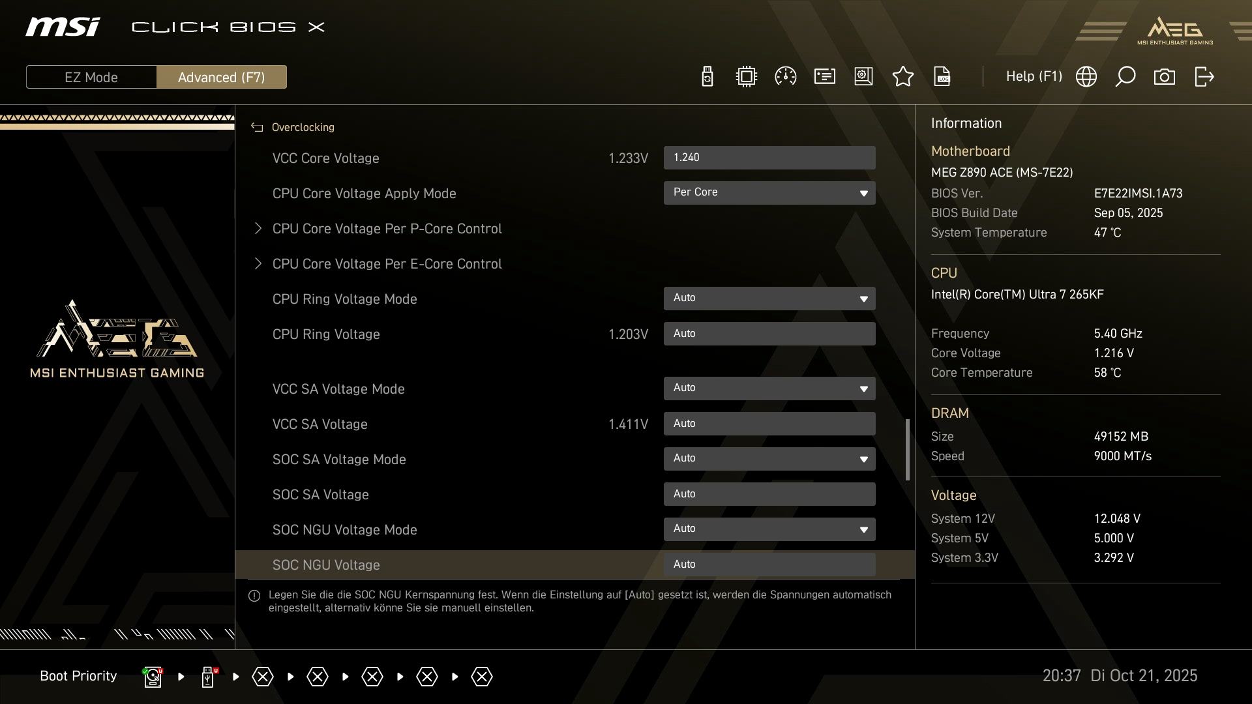Take a screenshot with camera icon
Screen dimensions: 1252x704
[1164, 77]
